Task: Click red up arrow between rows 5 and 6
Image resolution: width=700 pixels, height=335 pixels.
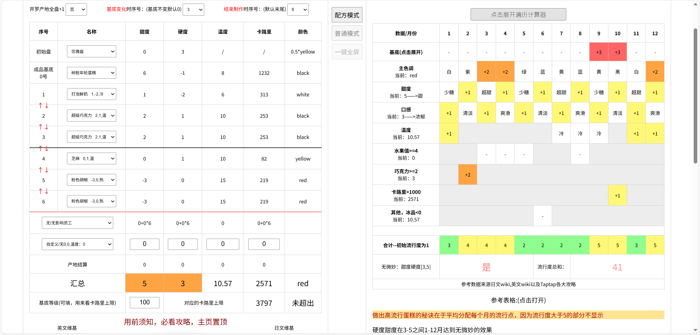Action: [40, 191]
